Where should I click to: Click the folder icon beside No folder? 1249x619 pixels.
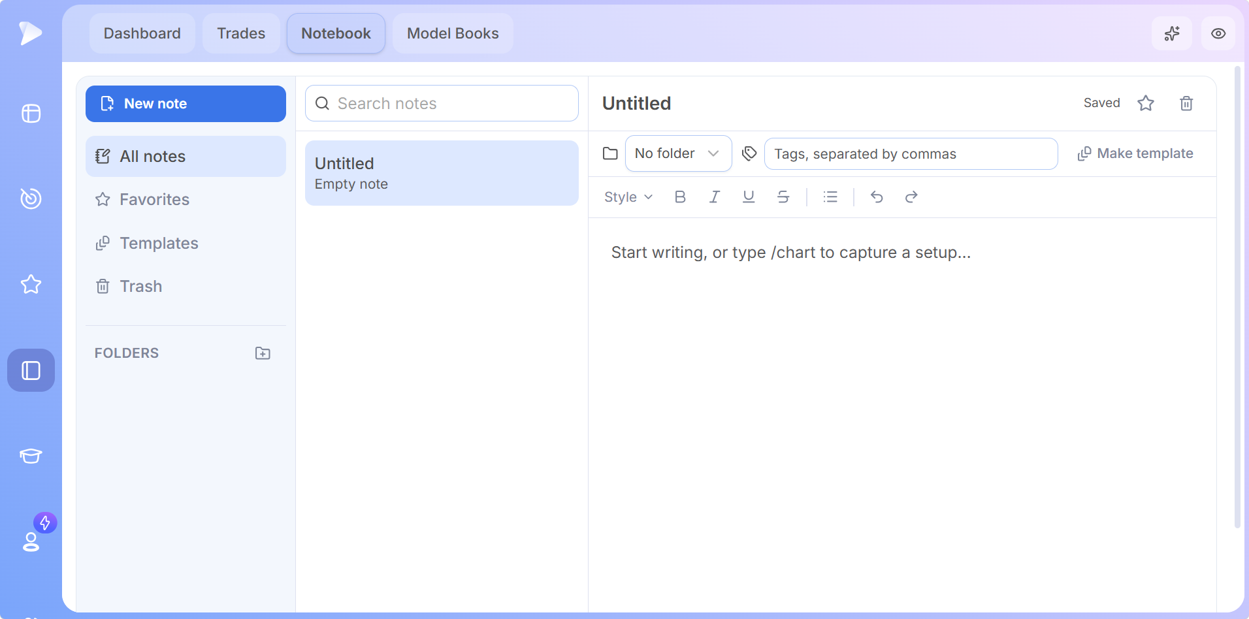click(610, 153)
